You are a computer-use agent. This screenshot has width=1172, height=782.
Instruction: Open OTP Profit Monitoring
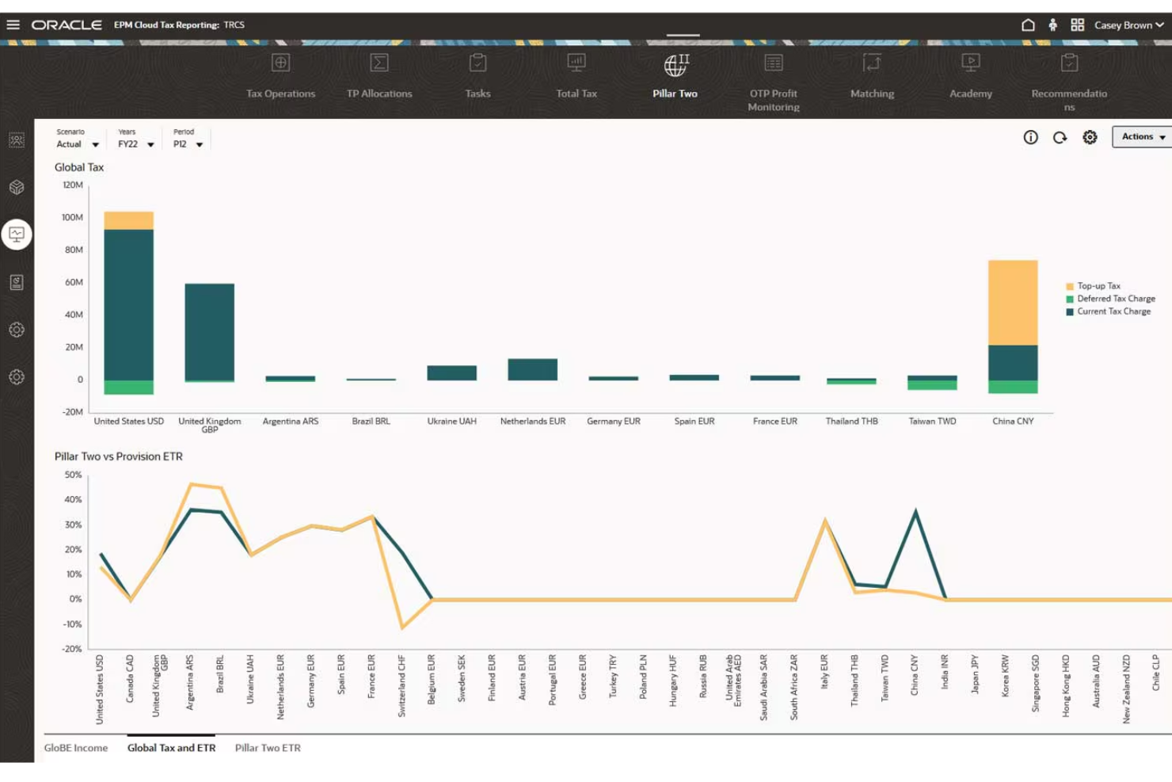pos(773,75)
